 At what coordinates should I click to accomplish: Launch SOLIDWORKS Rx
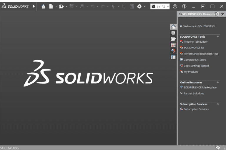pos(194,48)
